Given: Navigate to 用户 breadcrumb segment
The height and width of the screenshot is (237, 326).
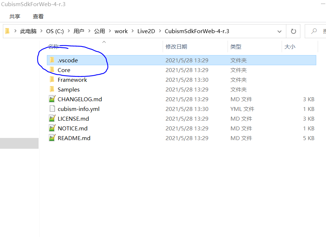Looking at the screenshot, I should 79,31.
